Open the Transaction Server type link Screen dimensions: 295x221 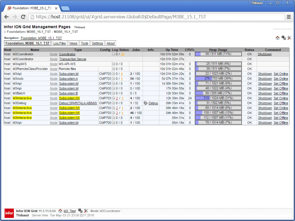click(73, 59)
